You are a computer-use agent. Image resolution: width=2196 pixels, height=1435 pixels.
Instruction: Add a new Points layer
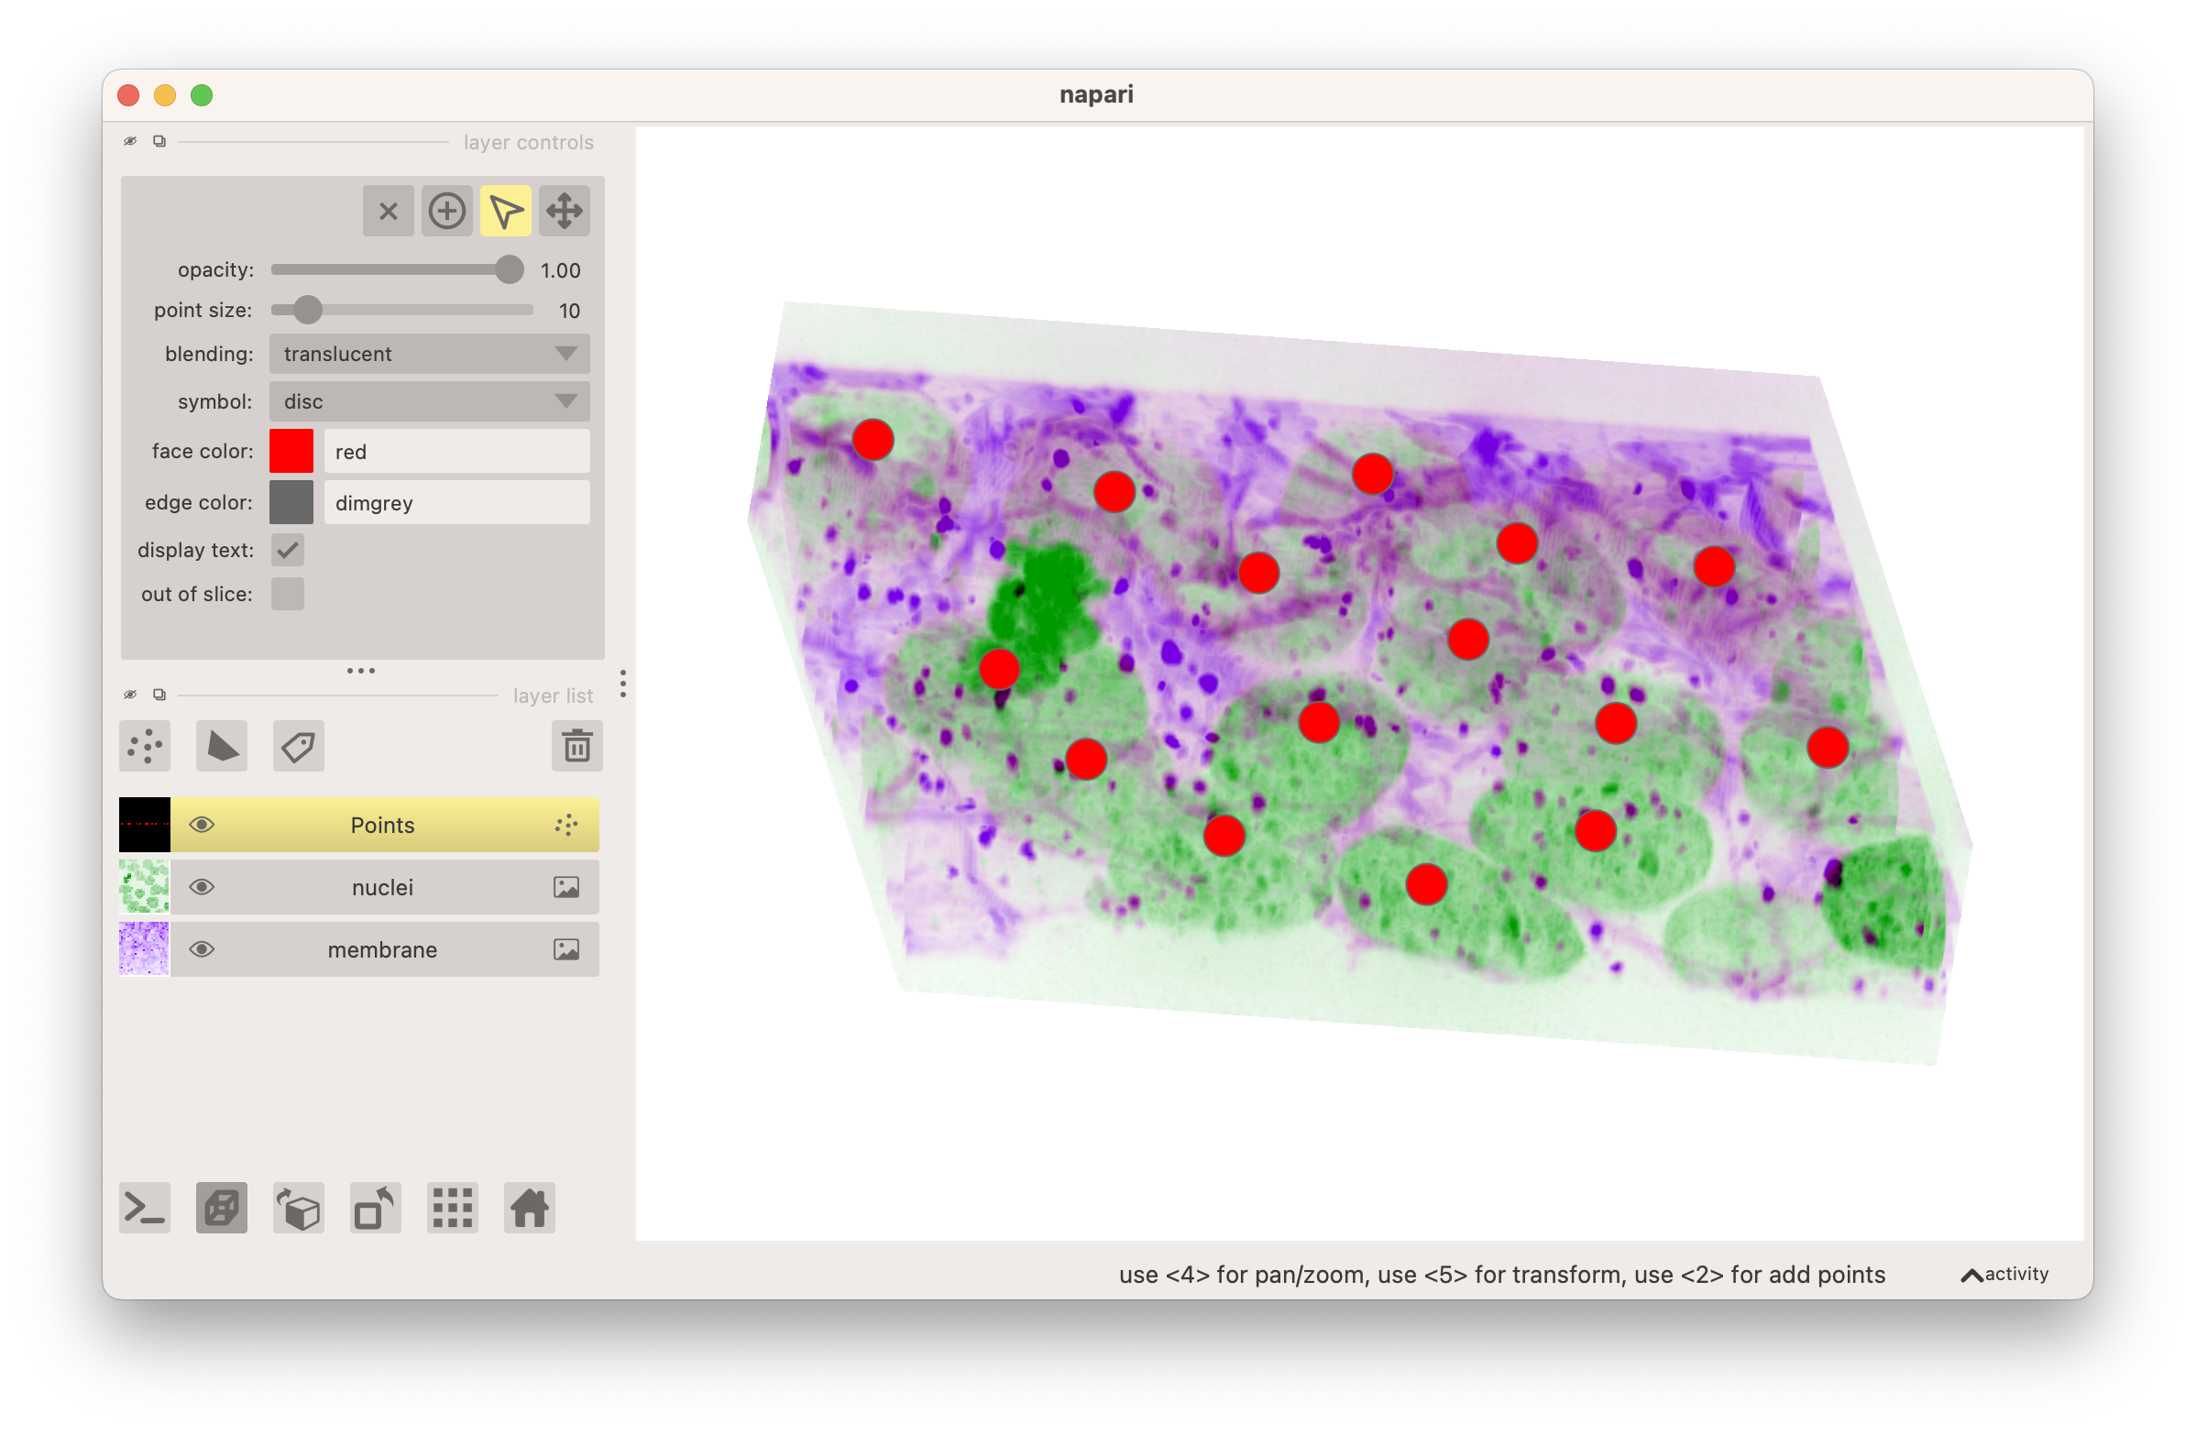point(144,745)
